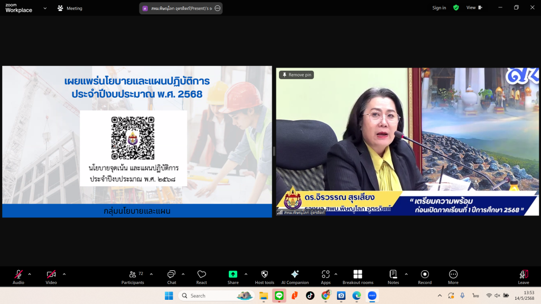Open more options on the screen-share banner
This screenshot has width=541, height=304.
coord(217,8)
